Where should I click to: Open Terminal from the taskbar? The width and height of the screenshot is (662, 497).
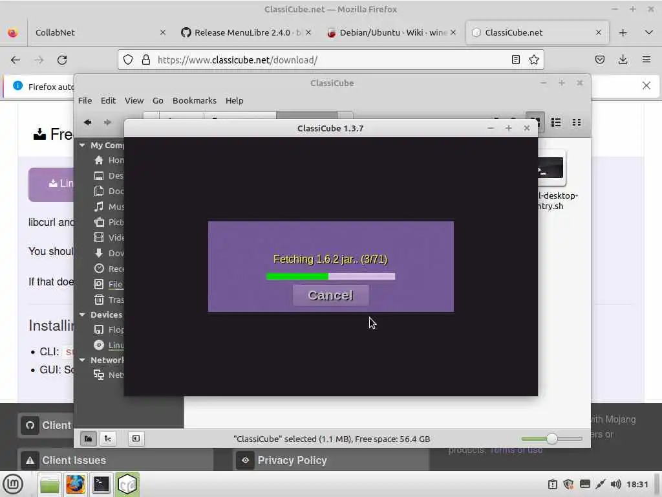click(101, 484)
